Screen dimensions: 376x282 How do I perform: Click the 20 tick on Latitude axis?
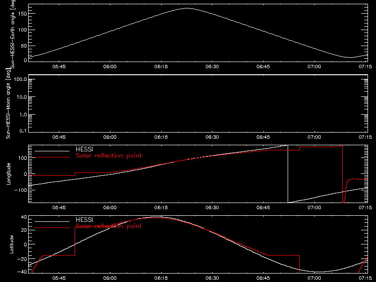click(24, 230)
